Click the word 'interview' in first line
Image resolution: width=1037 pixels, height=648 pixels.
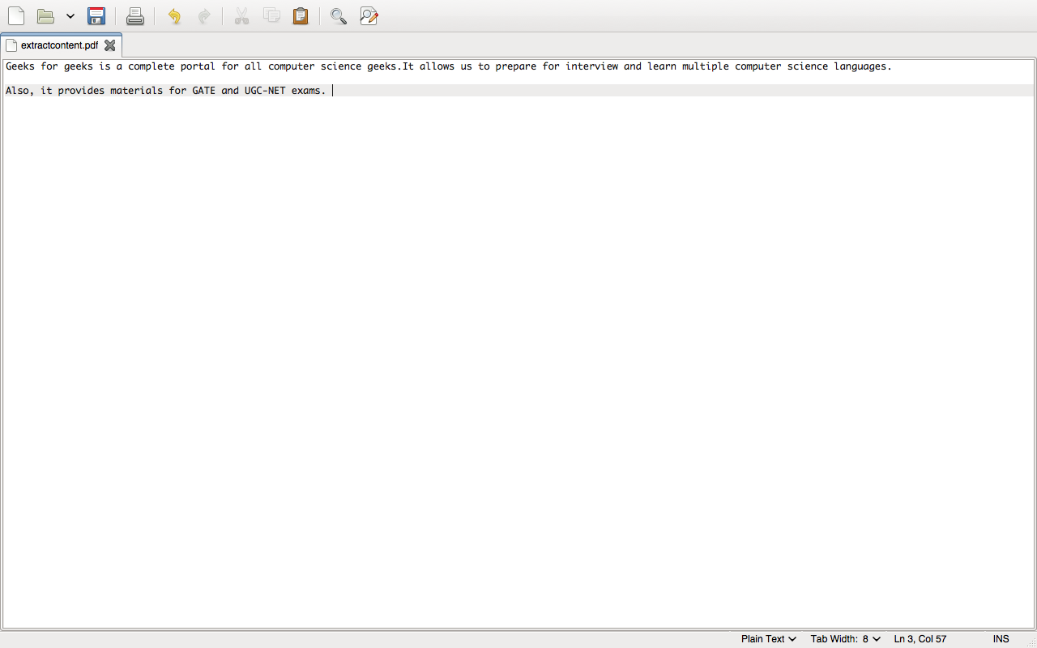[x=591, y=66]
